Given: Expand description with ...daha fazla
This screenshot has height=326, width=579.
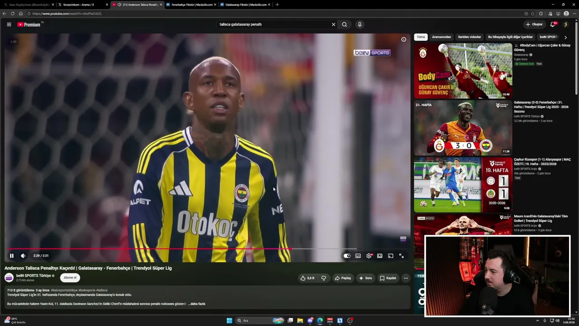Looking at the screenshot, I should pos(197,304).
